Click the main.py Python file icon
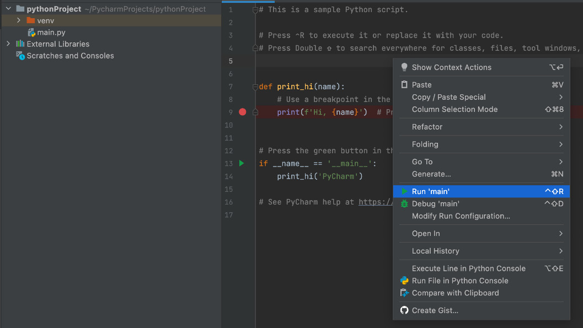 tap(31, 33)
